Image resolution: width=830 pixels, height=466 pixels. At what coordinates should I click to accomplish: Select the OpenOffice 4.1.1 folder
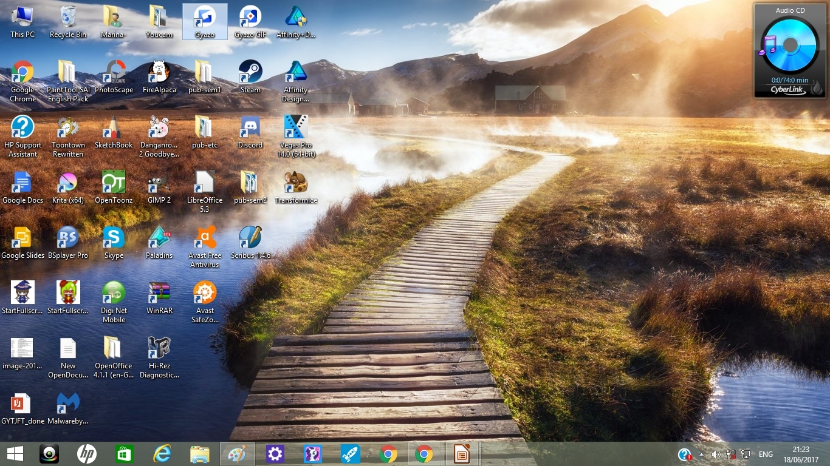114,357
